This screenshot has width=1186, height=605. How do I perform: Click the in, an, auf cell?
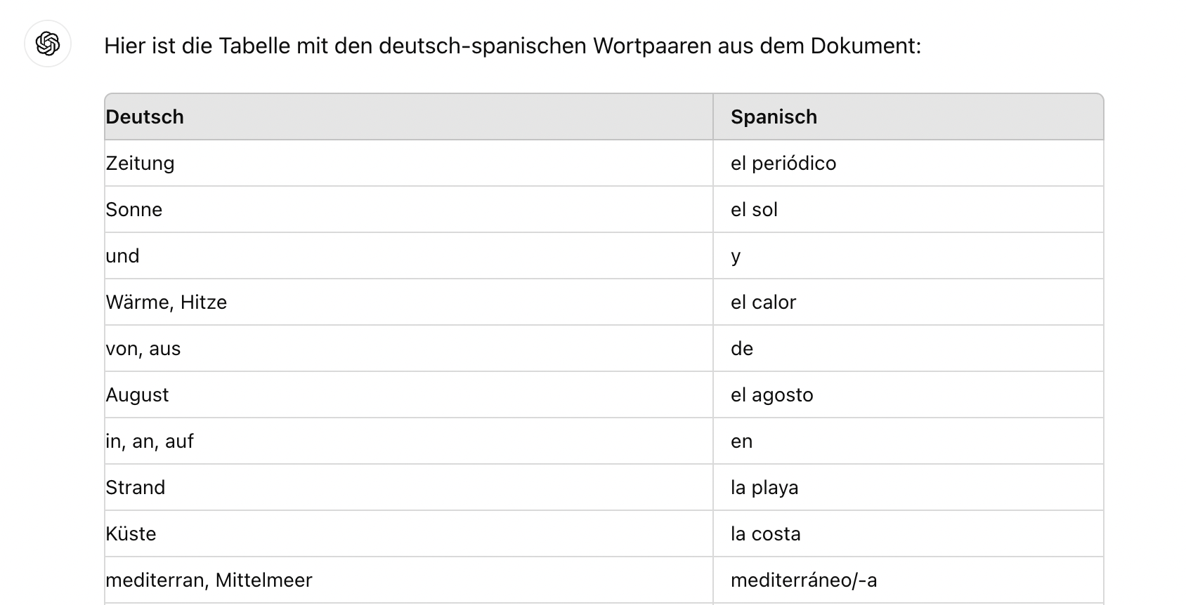point(149,441)
